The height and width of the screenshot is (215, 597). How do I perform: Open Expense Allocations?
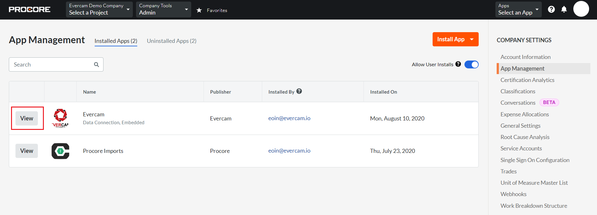click(525, 114)
